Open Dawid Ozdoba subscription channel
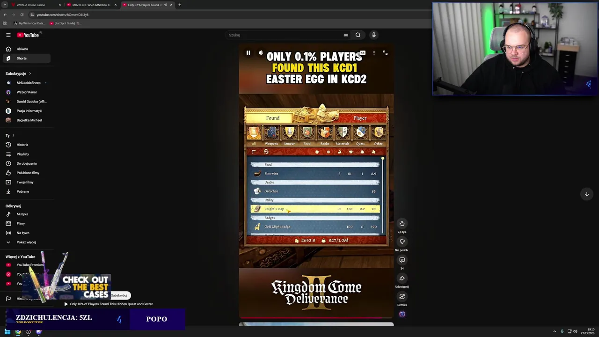 [26, 102]
